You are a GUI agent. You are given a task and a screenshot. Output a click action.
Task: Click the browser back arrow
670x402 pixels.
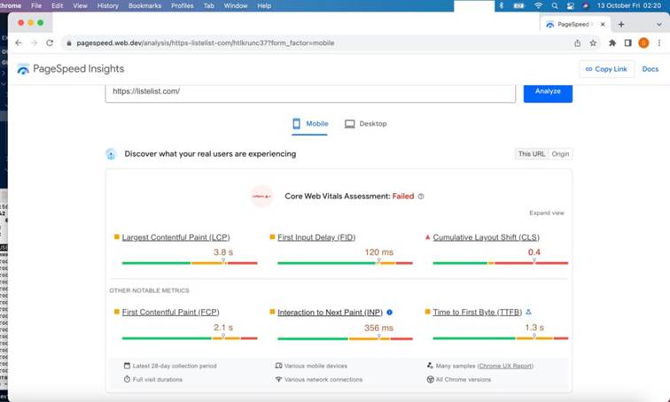(19, 43)
